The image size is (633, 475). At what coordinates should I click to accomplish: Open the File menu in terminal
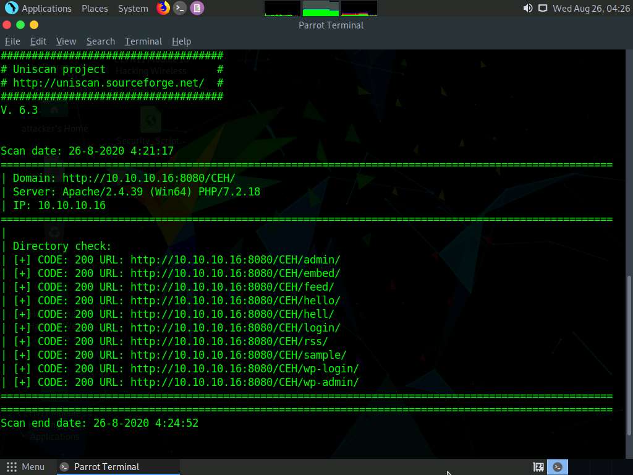click(12, 41)
